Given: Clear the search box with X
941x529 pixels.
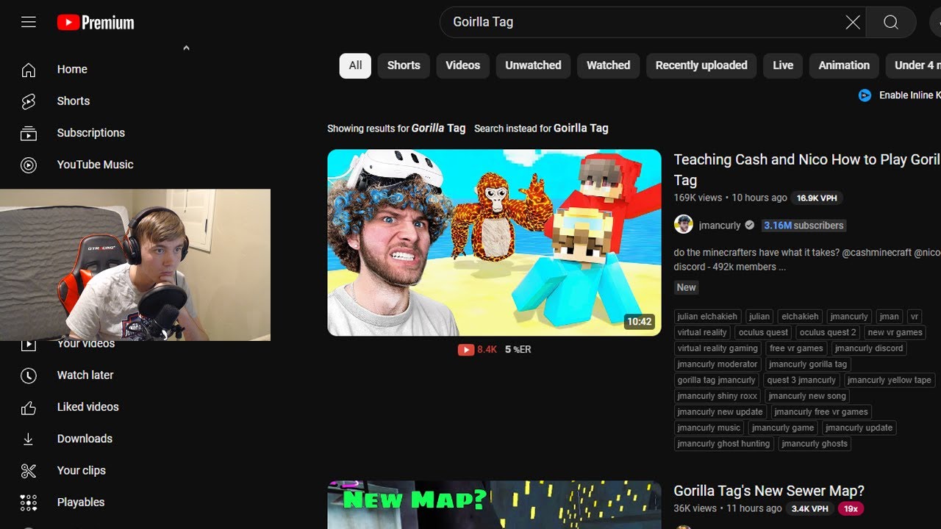Looking at the screenshot, I should tap(853, 23).
